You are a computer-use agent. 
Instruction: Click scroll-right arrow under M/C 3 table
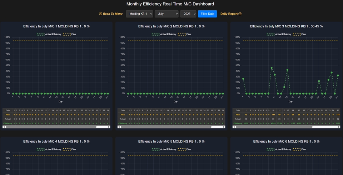[339, 127]
